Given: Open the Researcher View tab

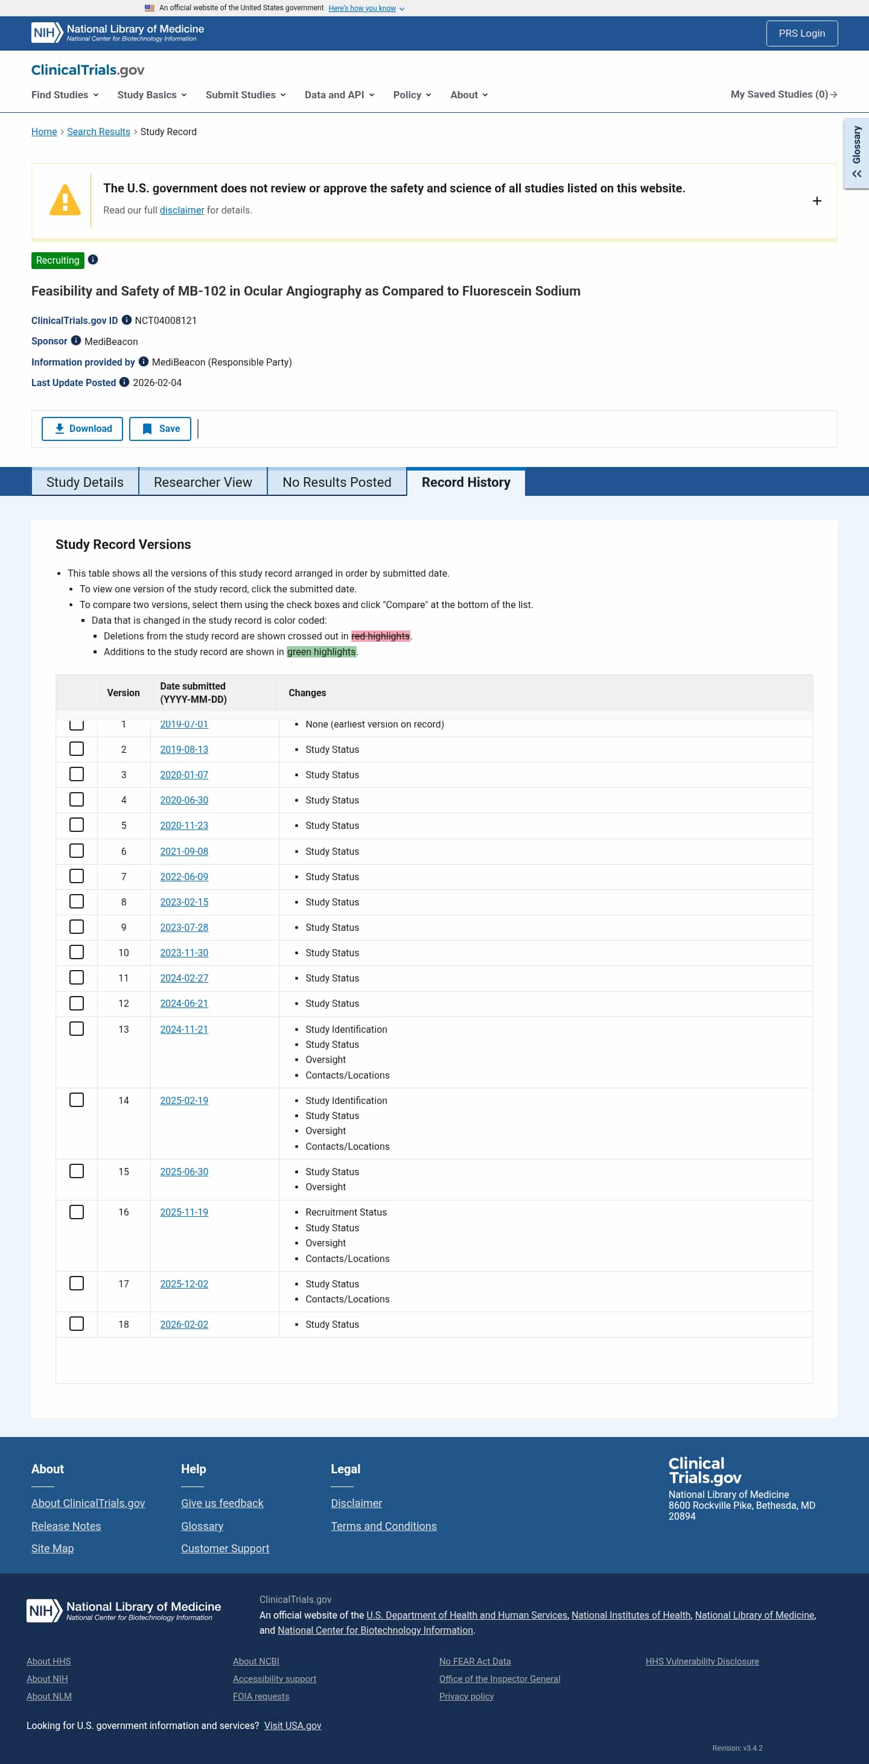Looking at the screenshot, I should point(203,482).
